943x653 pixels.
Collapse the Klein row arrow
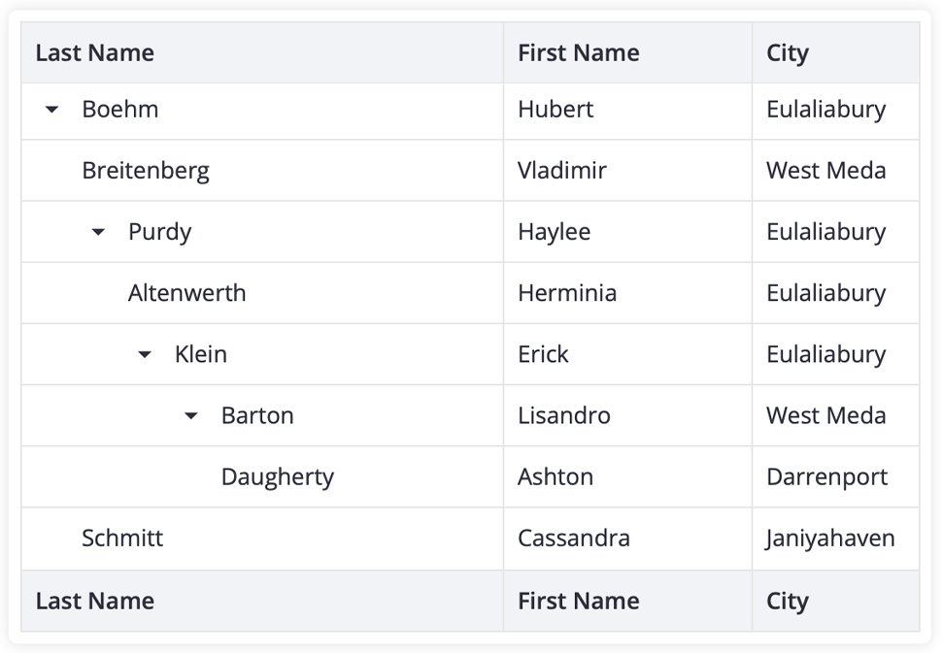click(145, 354)
